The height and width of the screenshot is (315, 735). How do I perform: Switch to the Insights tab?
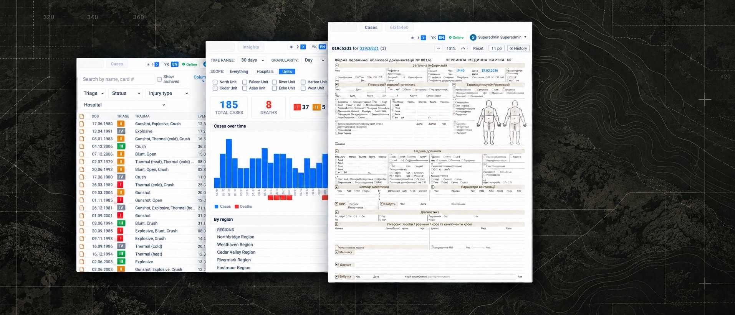tap(251, 47)
